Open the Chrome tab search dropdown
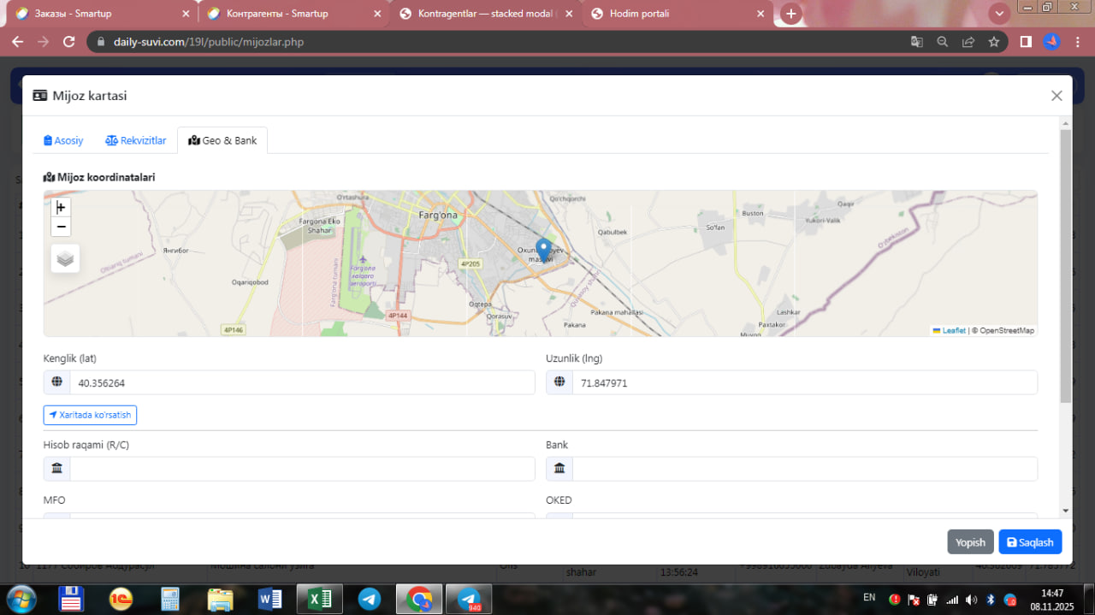The image size is (1095, 615). tap(998, 14)
